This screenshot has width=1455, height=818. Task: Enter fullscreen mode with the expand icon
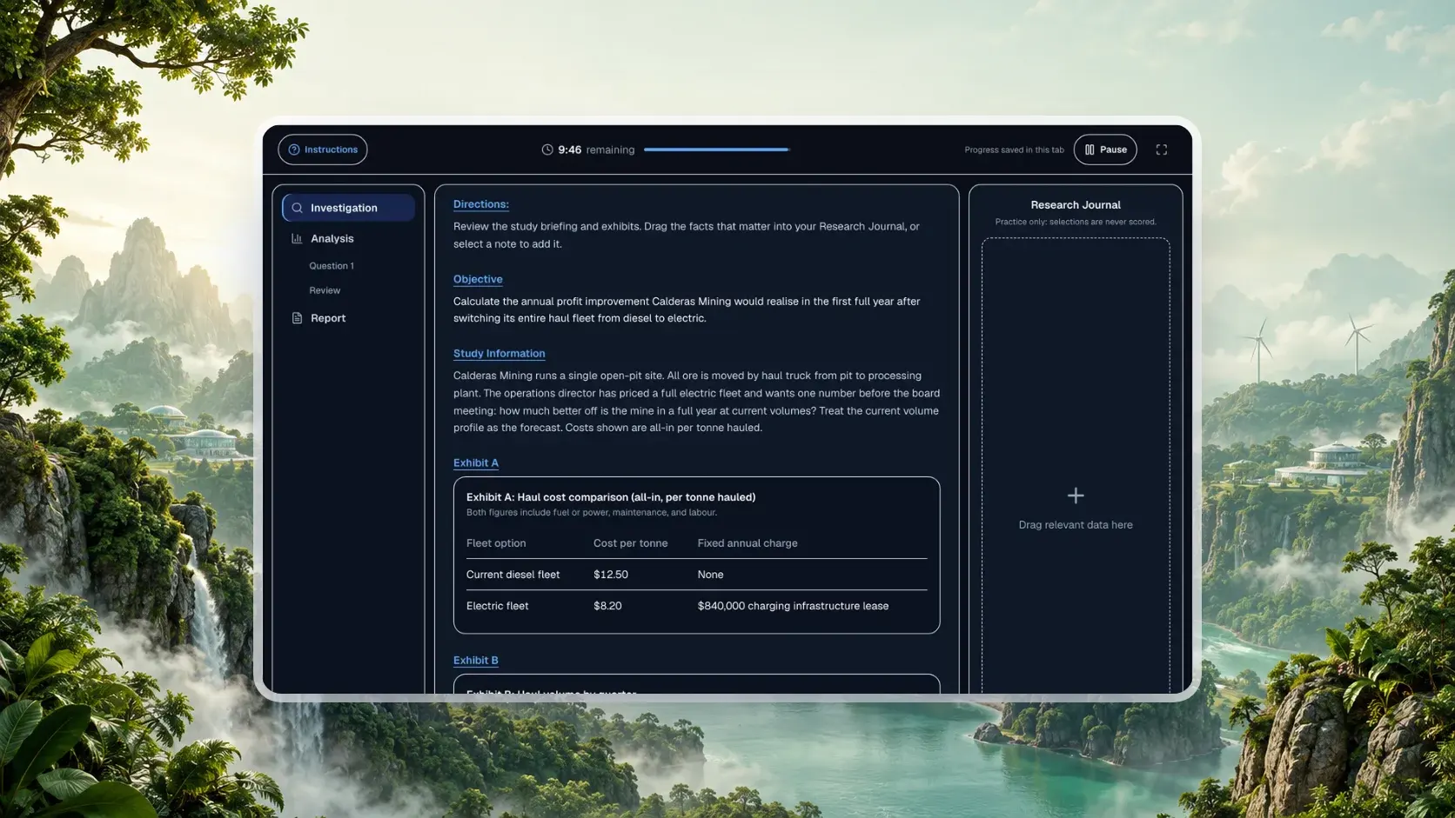point(1162,150)
